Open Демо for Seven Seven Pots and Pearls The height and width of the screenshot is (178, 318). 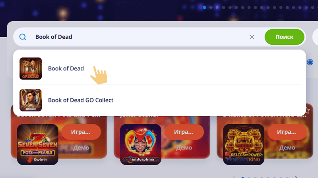click(81, 148)
